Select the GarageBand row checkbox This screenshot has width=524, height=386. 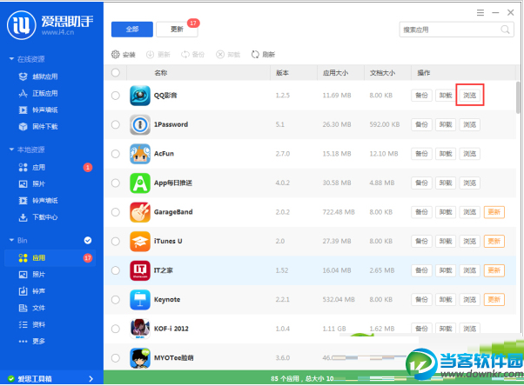tap(116, 212)
